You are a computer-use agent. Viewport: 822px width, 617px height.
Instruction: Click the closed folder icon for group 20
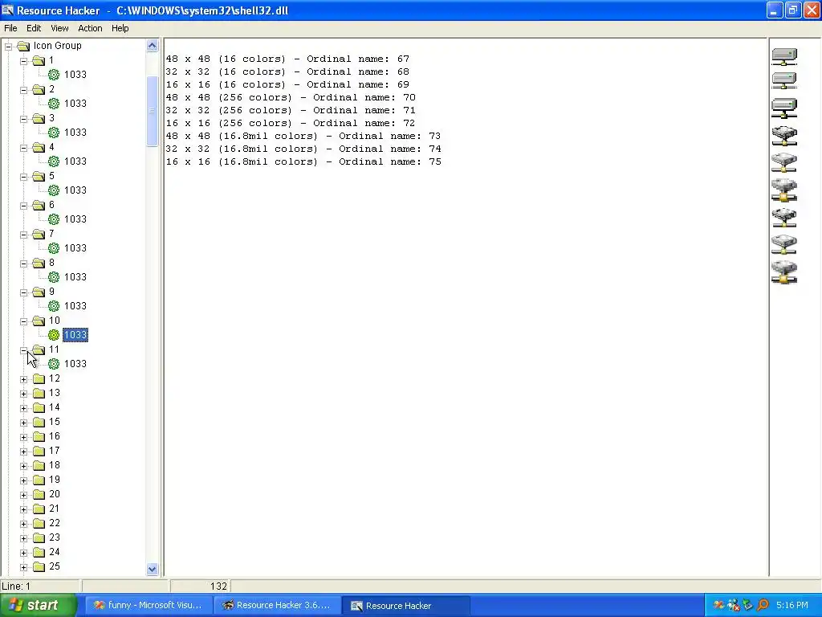click(39, 494)
